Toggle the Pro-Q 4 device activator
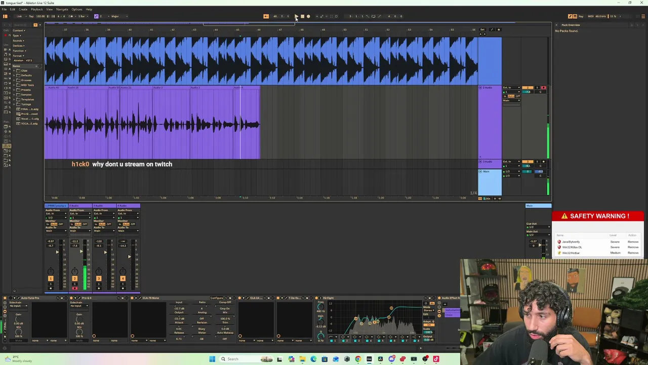Screen dimensions: 648x365 (x=71, y=298)
